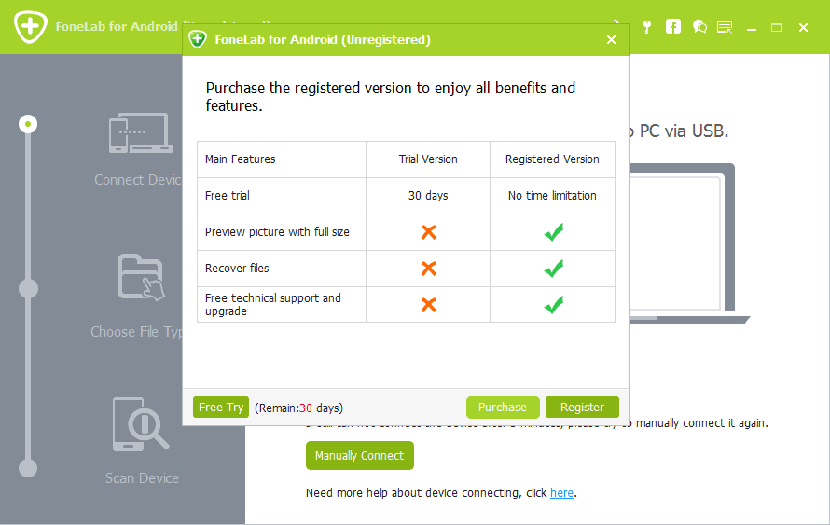The image size is (830, 525).
Task: Open the 'here' help link
Action: tap(561, 492)
